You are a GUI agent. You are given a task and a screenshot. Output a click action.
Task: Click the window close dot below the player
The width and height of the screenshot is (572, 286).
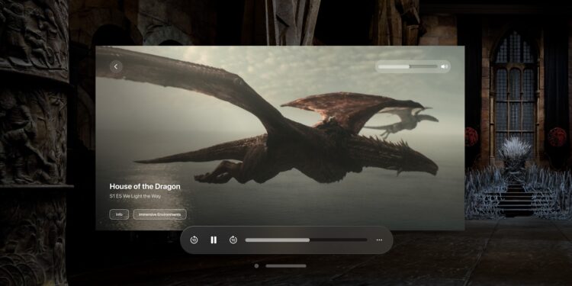coord(256,266)
